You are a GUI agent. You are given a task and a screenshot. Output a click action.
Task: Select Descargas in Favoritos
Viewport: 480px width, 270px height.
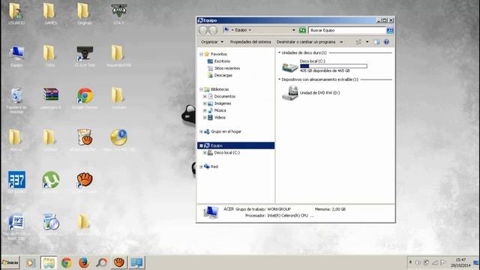pos(220,75)
